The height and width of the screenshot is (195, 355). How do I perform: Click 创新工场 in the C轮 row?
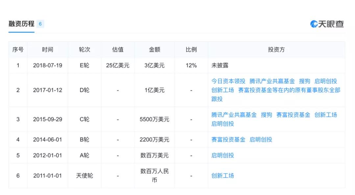(x=325, y=115)
